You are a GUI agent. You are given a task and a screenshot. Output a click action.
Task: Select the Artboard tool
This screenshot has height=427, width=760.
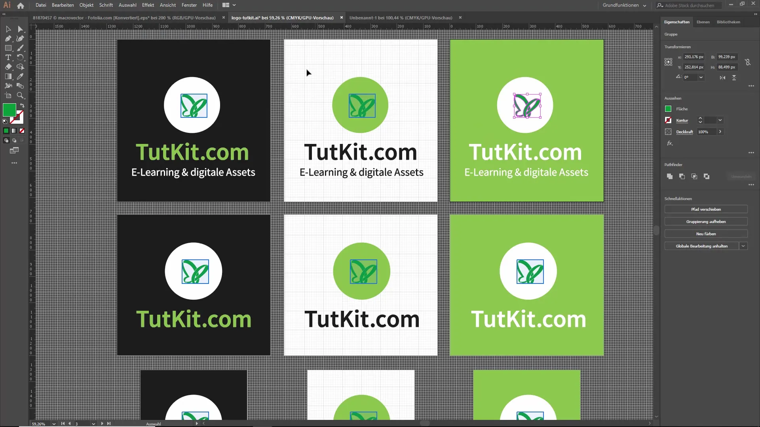coord(8,95)
